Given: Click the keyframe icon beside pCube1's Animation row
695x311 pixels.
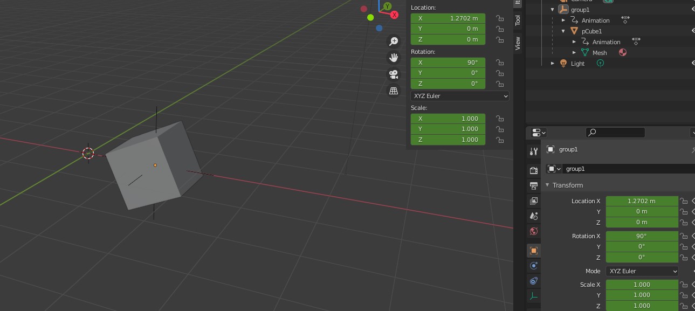Looking at the screenshot, I should [x=636, y=41].
